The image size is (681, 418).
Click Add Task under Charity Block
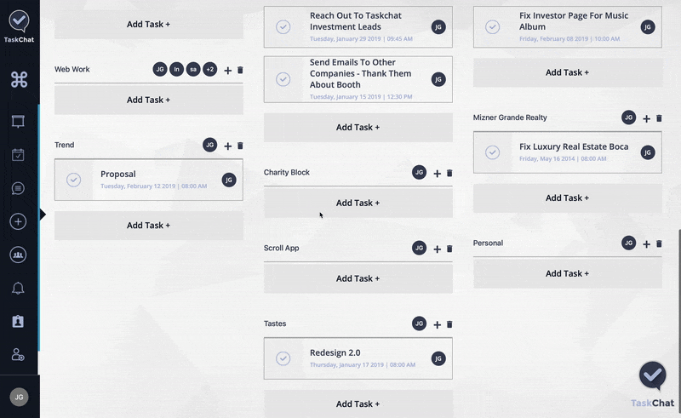click(x=358, y=203)
